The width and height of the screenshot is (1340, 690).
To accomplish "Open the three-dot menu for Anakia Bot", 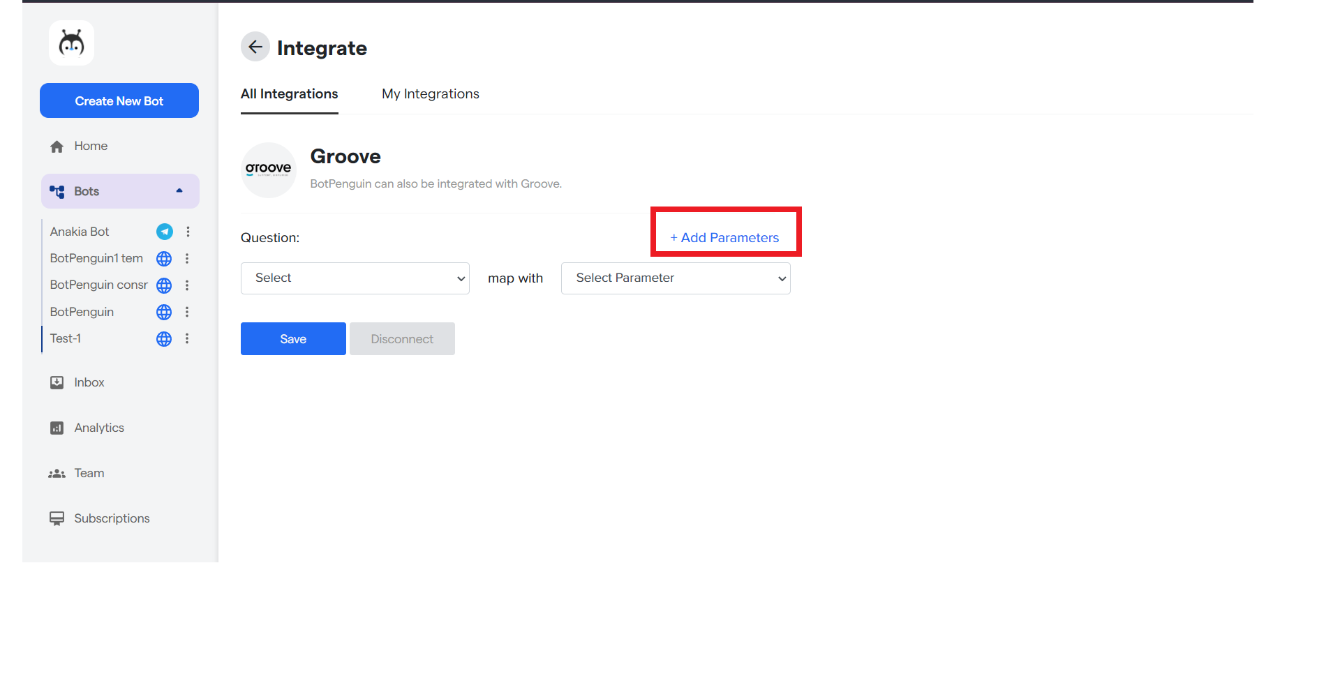I will pos(188,232).
